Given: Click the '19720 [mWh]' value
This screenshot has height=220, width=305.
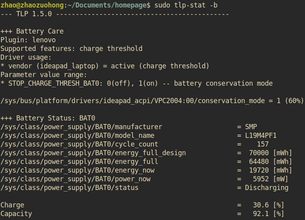Looking at the screenshot, I should 271,170.
